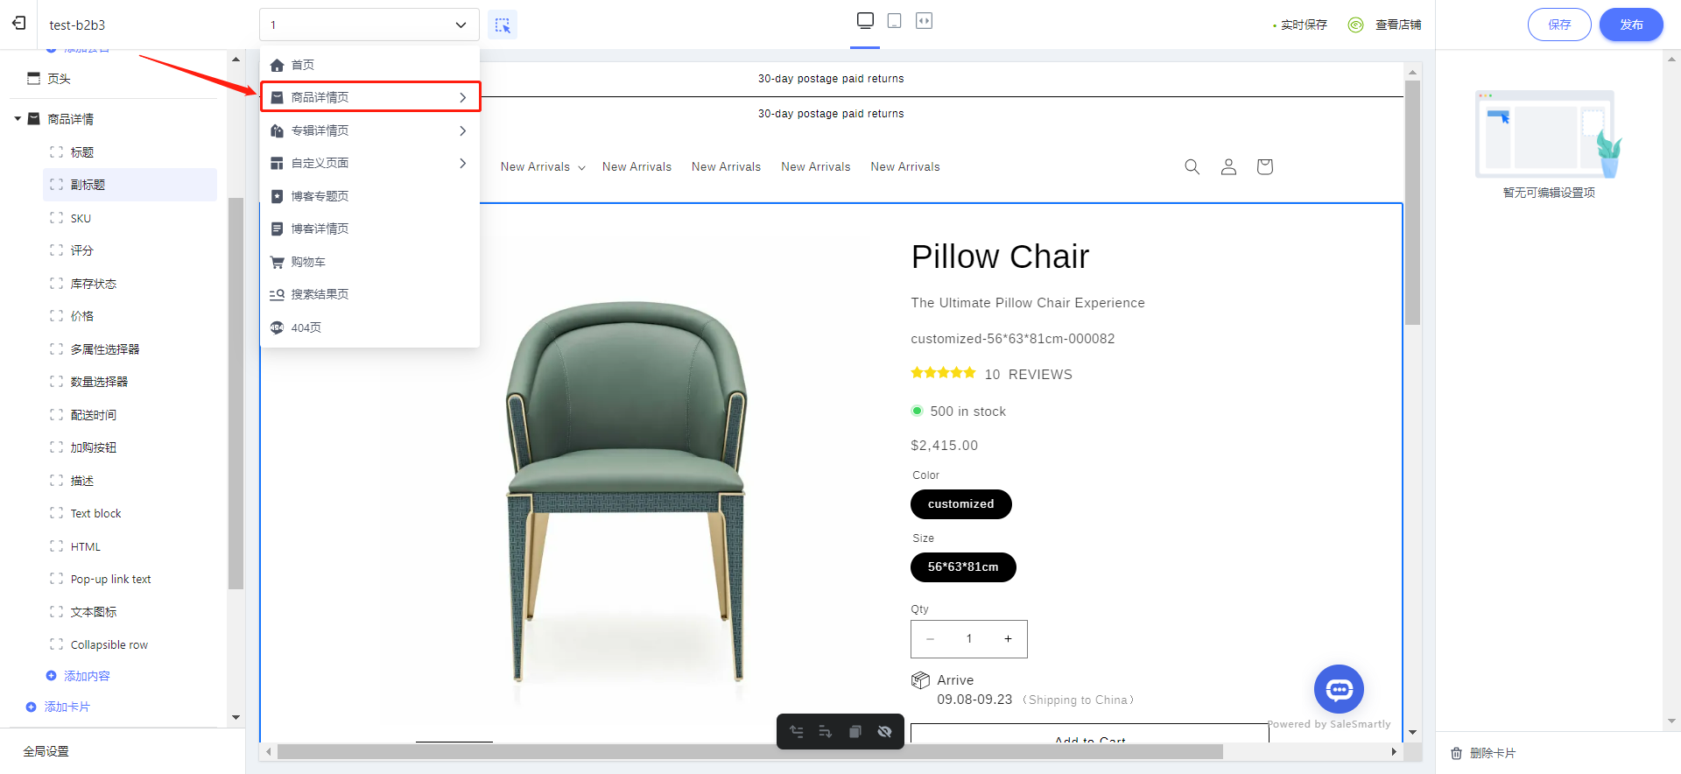Move section down in floating toolbar
This screenshot has height=774, width=1681.
click(826, 731)
